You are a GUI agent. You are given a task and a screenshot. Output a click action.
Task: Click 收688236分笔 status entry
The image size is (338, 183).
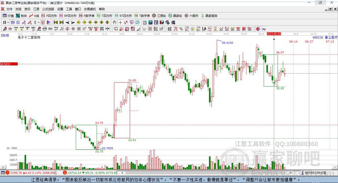(314, 173)
